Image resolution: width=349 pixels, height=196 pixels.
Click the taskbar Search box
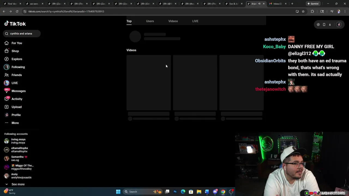click(x=143, y=192)
